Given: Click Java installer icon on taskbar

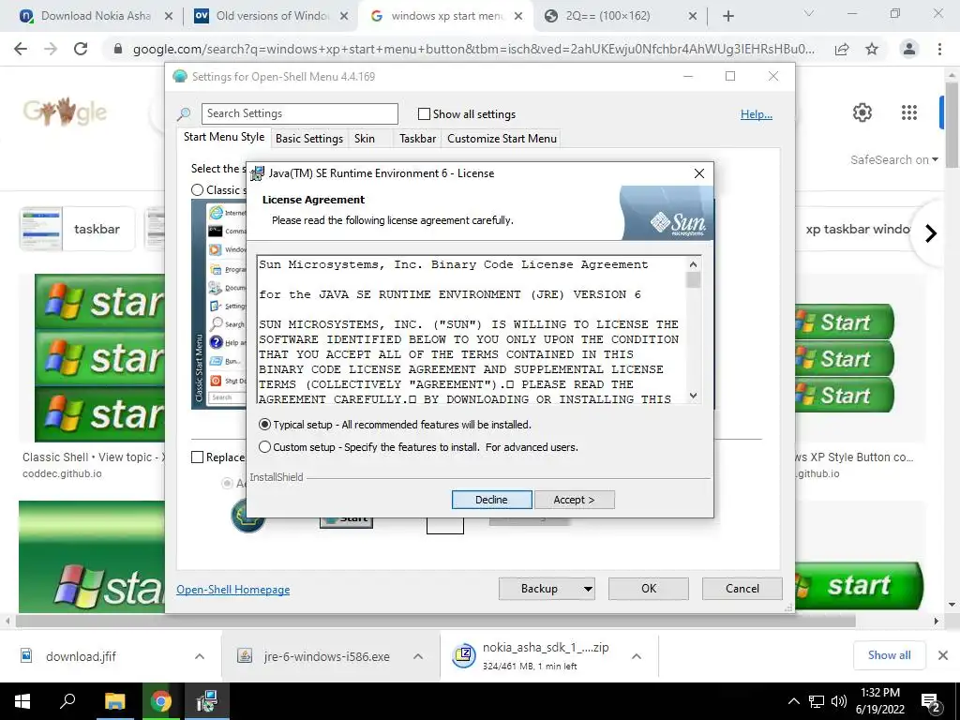Looking at the screenshot, I should 207,701.
